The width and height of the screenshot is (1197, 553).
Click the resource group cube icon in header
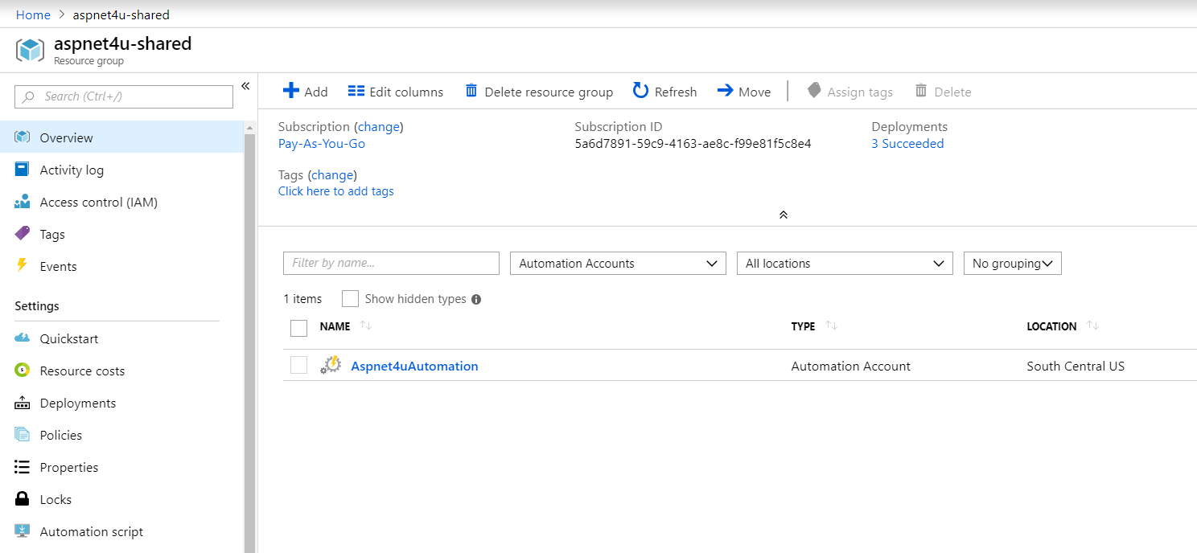pyautogui.click(x=30, y=50)
